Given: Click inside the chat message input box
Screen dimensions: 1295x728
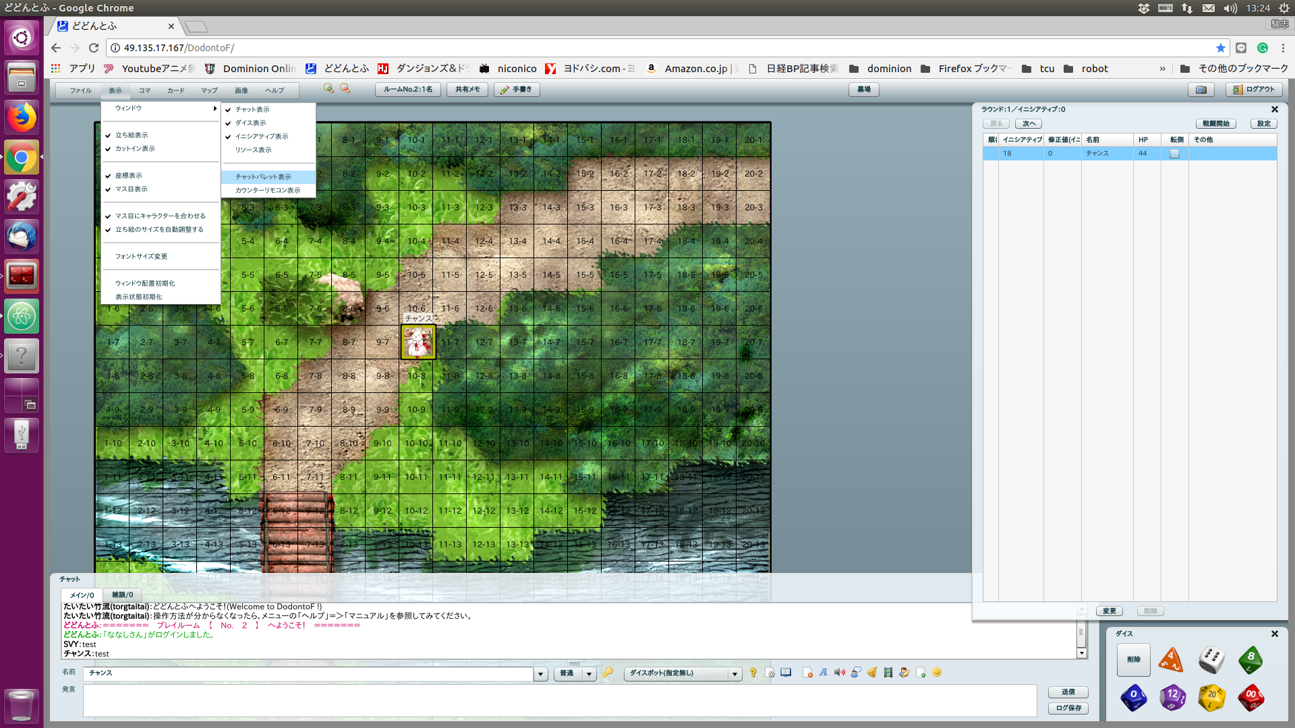Looking at the screenshot, I should [x=560, y=701].
